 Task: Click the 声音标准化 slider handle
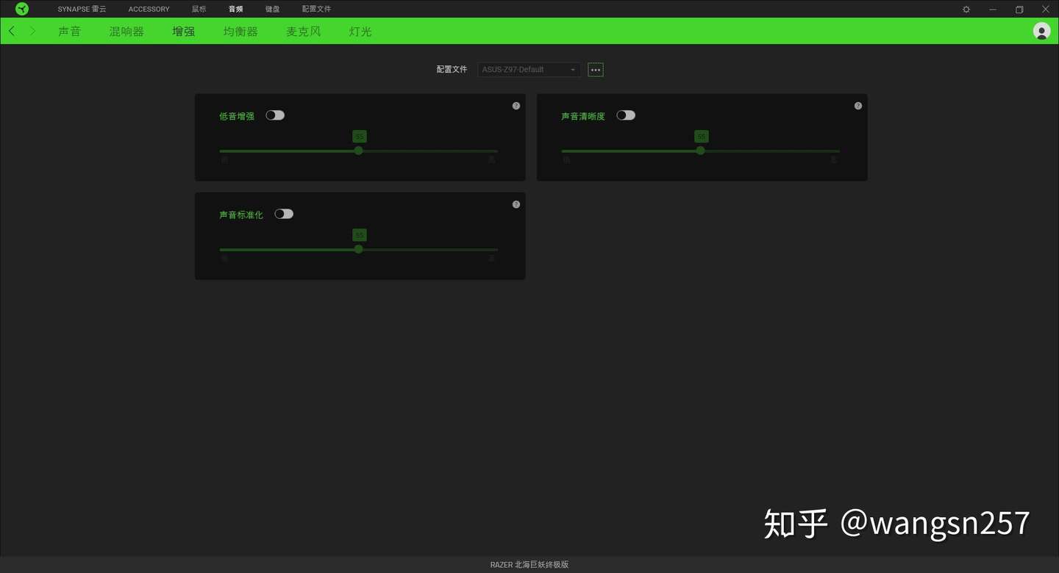coord(359,249)
